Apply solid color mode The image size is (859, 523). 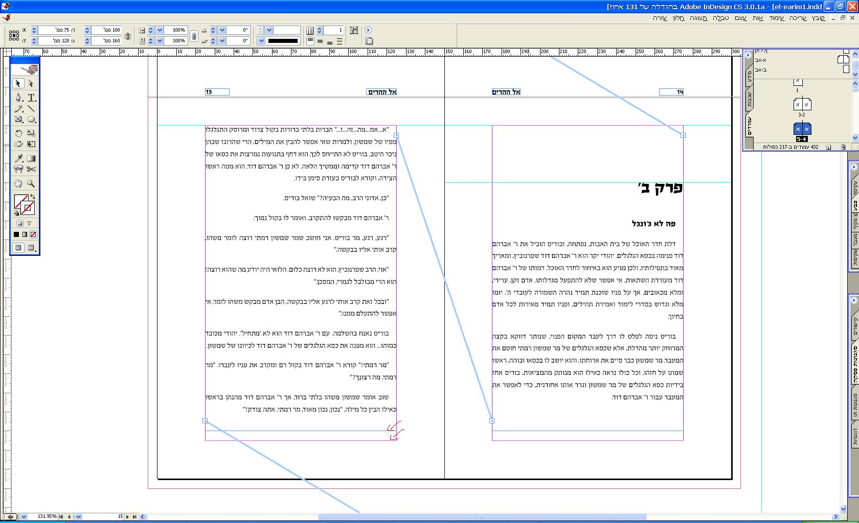click(x=16, y=234)
